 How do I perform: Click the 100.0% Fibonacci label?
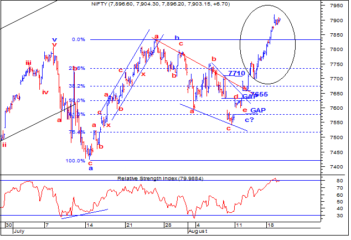click(75, 161)
